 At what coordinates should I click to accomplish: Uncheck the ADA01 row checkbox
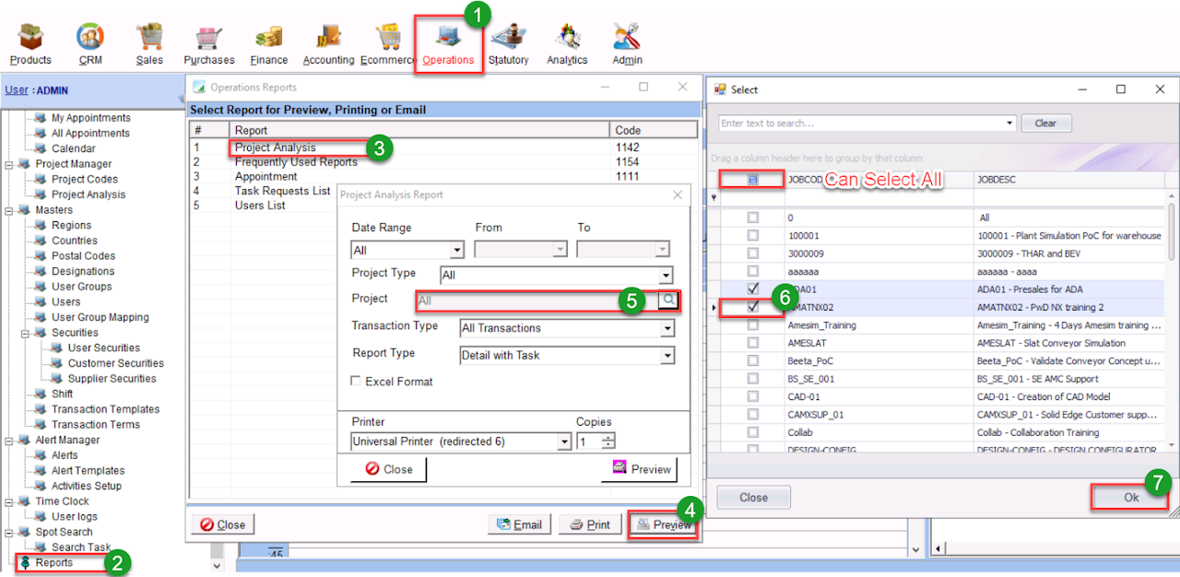coord(753,289)
